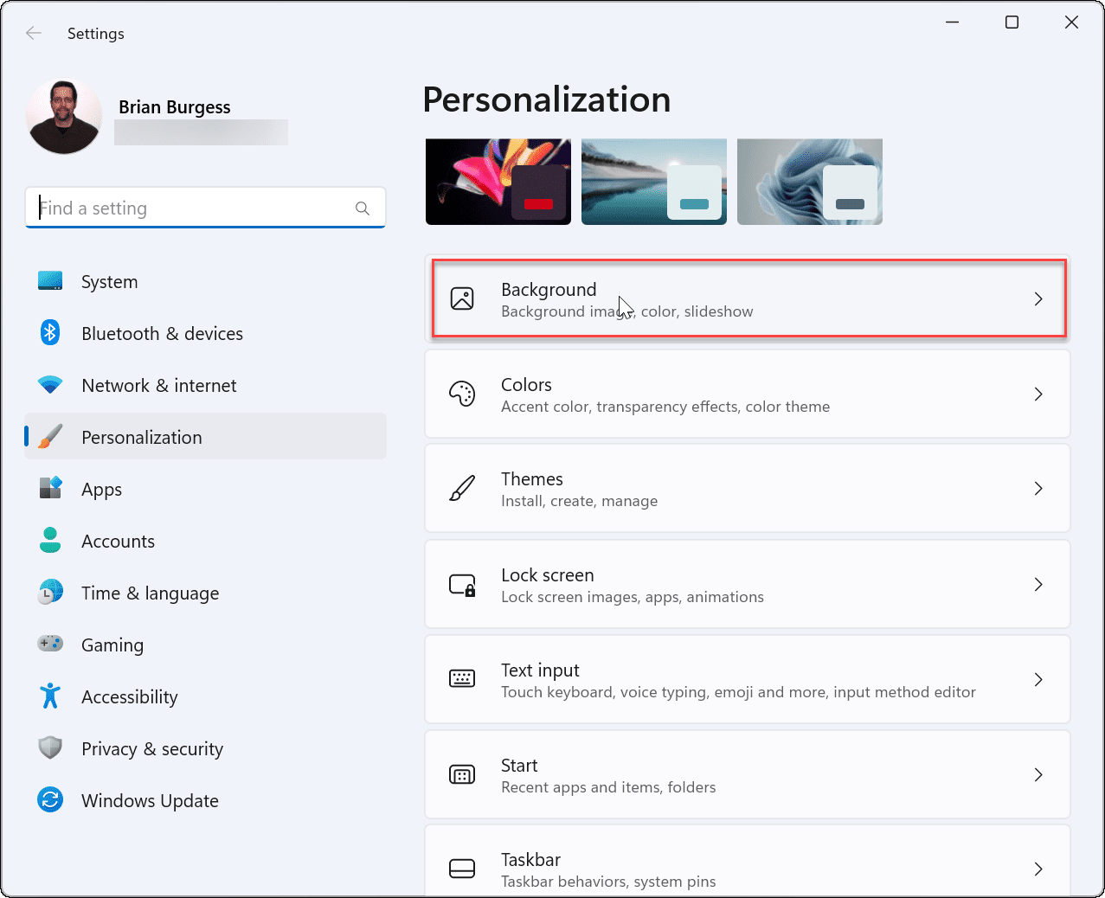Click the Accessibility person icon
The width and height of the screenshot is (1105, 898).
click(50, 696)
